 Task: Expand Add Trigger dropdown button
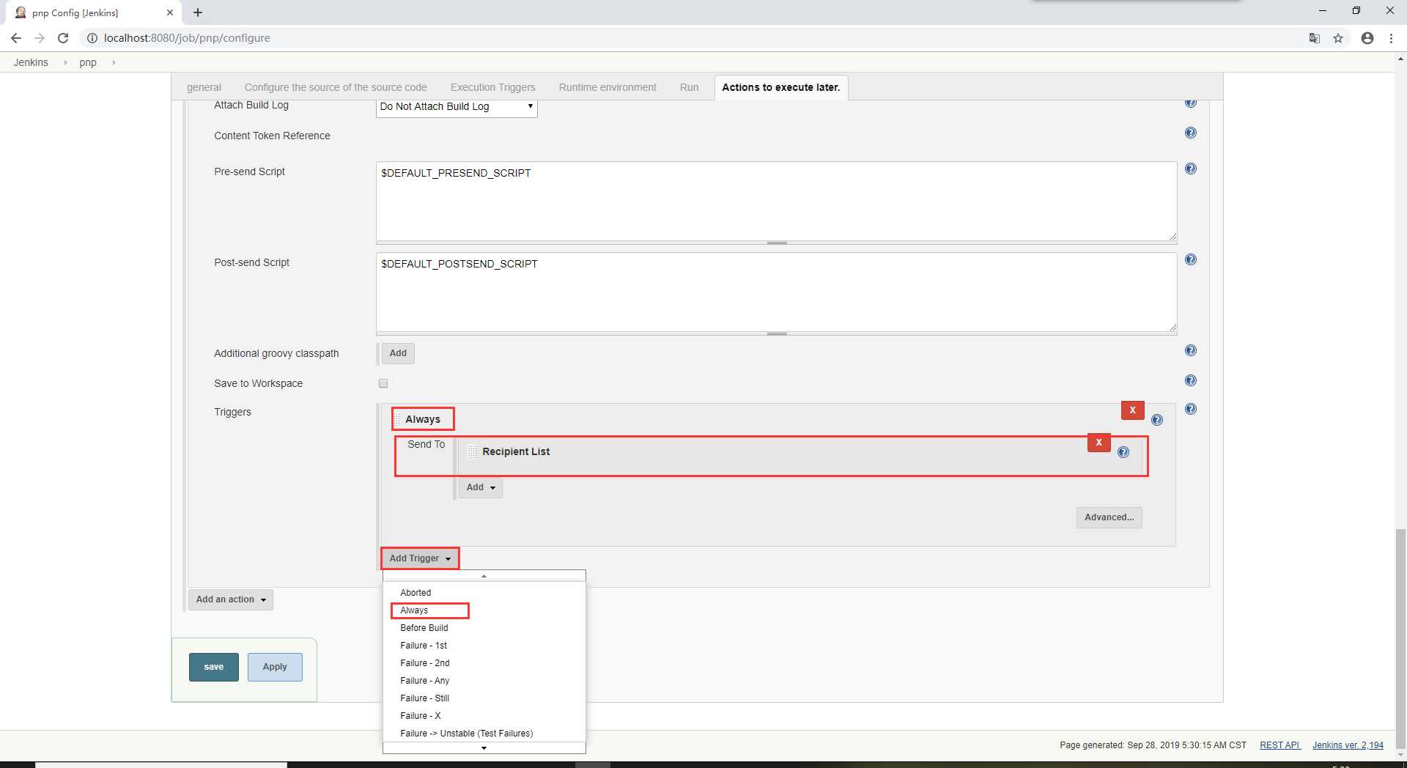tap(420, 558)
